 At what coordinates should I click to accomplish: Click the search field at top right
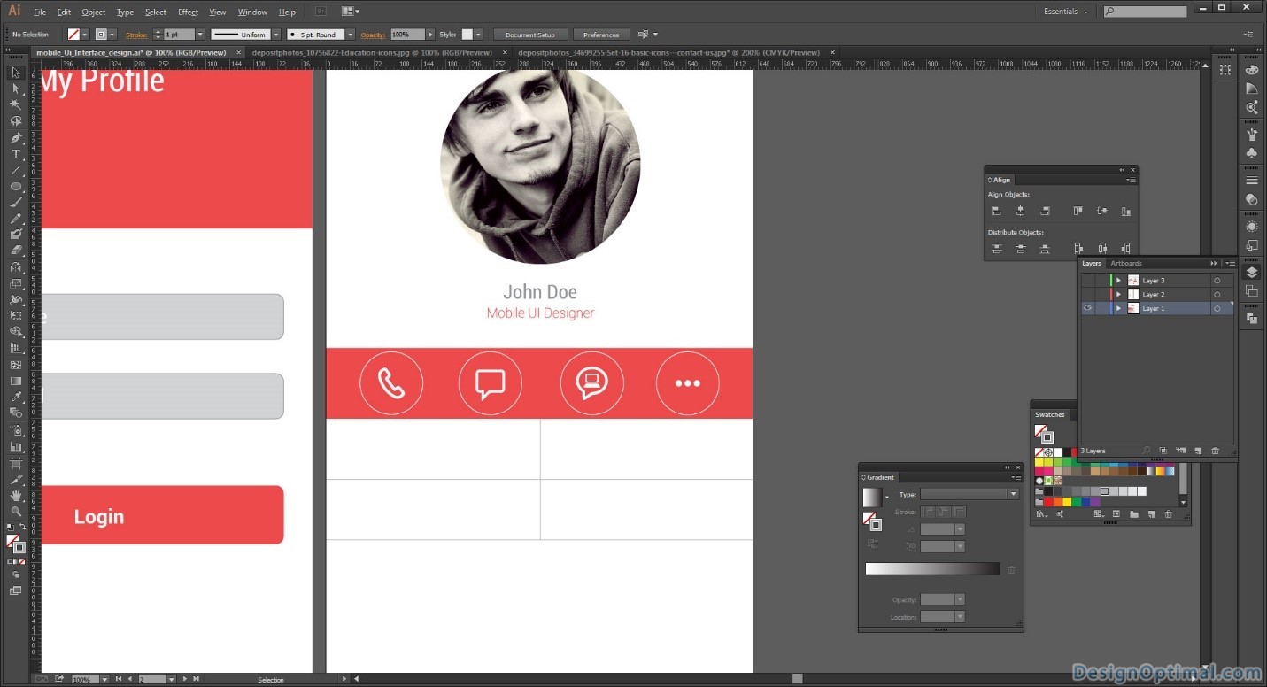pos(1145,12)
